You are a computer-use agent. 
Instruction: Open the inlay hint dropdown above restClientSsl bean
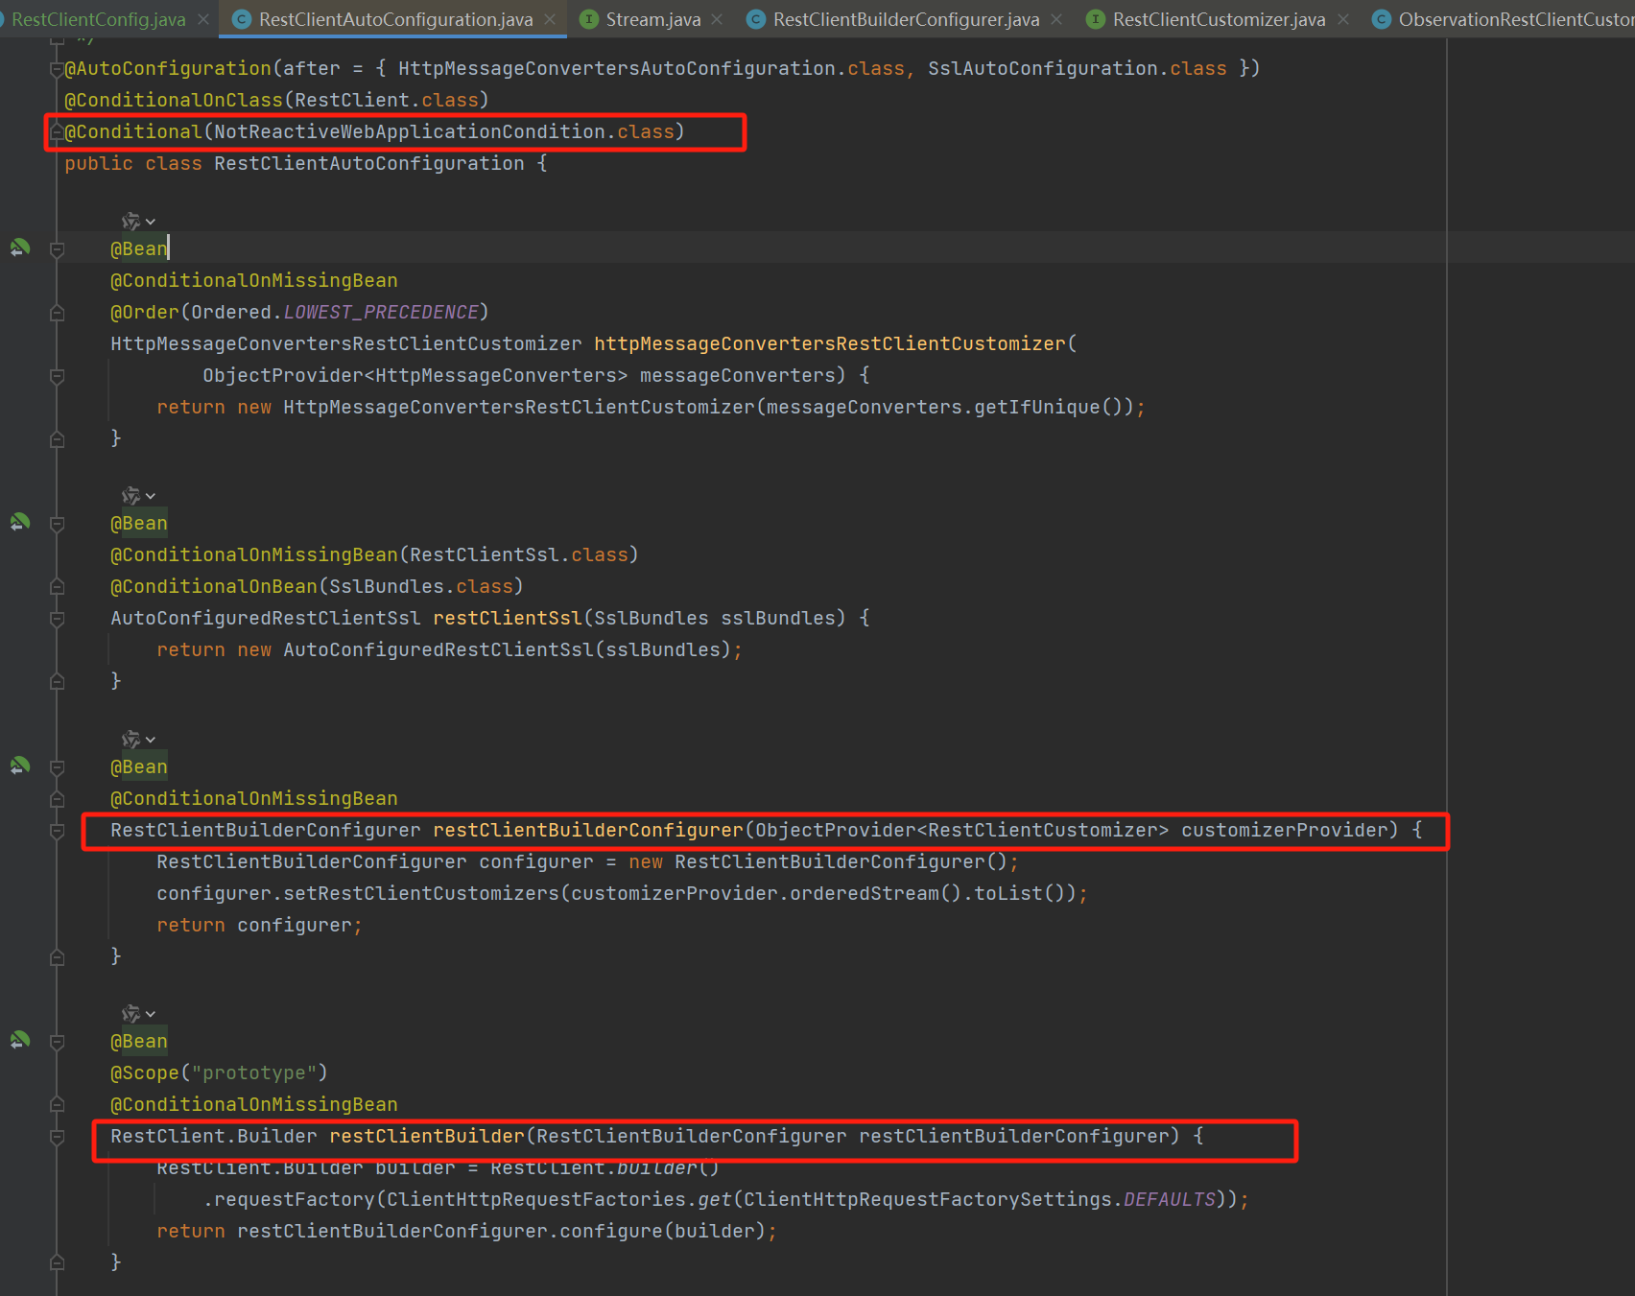point(138,496)
